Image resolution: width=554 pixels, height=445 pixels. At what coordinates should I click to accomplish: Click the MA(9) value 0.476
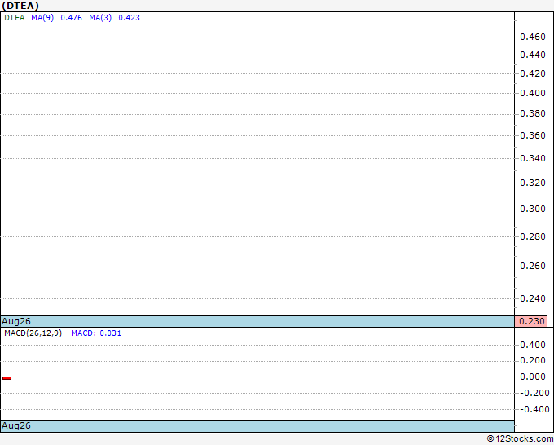71,18
